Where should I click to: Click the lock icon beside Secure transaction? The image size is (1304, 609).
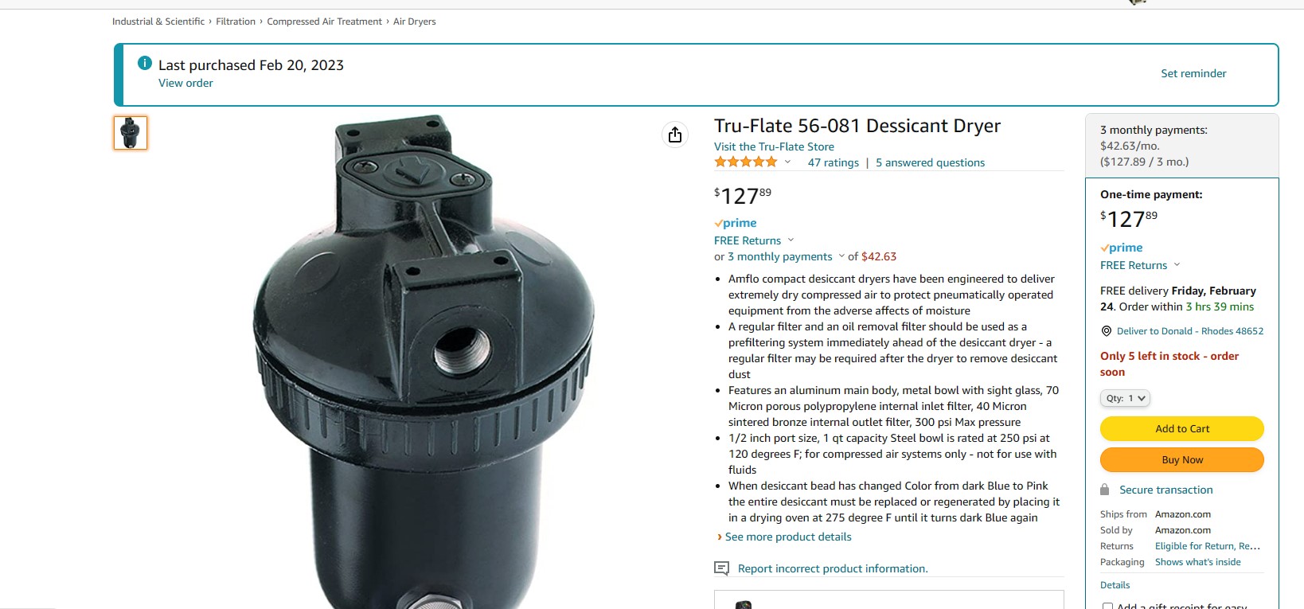click(1105, 490)
